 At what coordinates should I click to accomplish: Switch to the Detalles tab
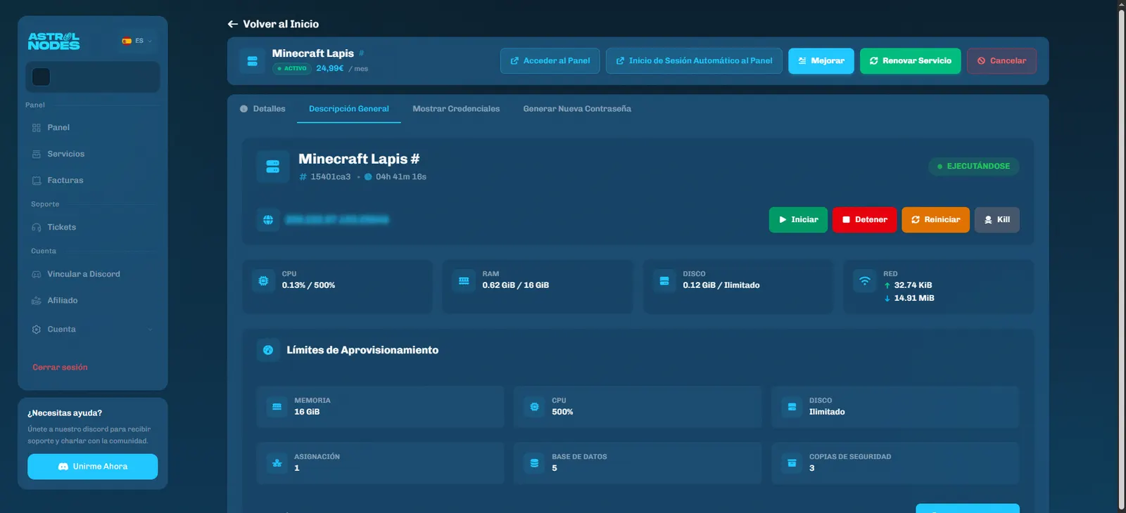tap(262, 109)
